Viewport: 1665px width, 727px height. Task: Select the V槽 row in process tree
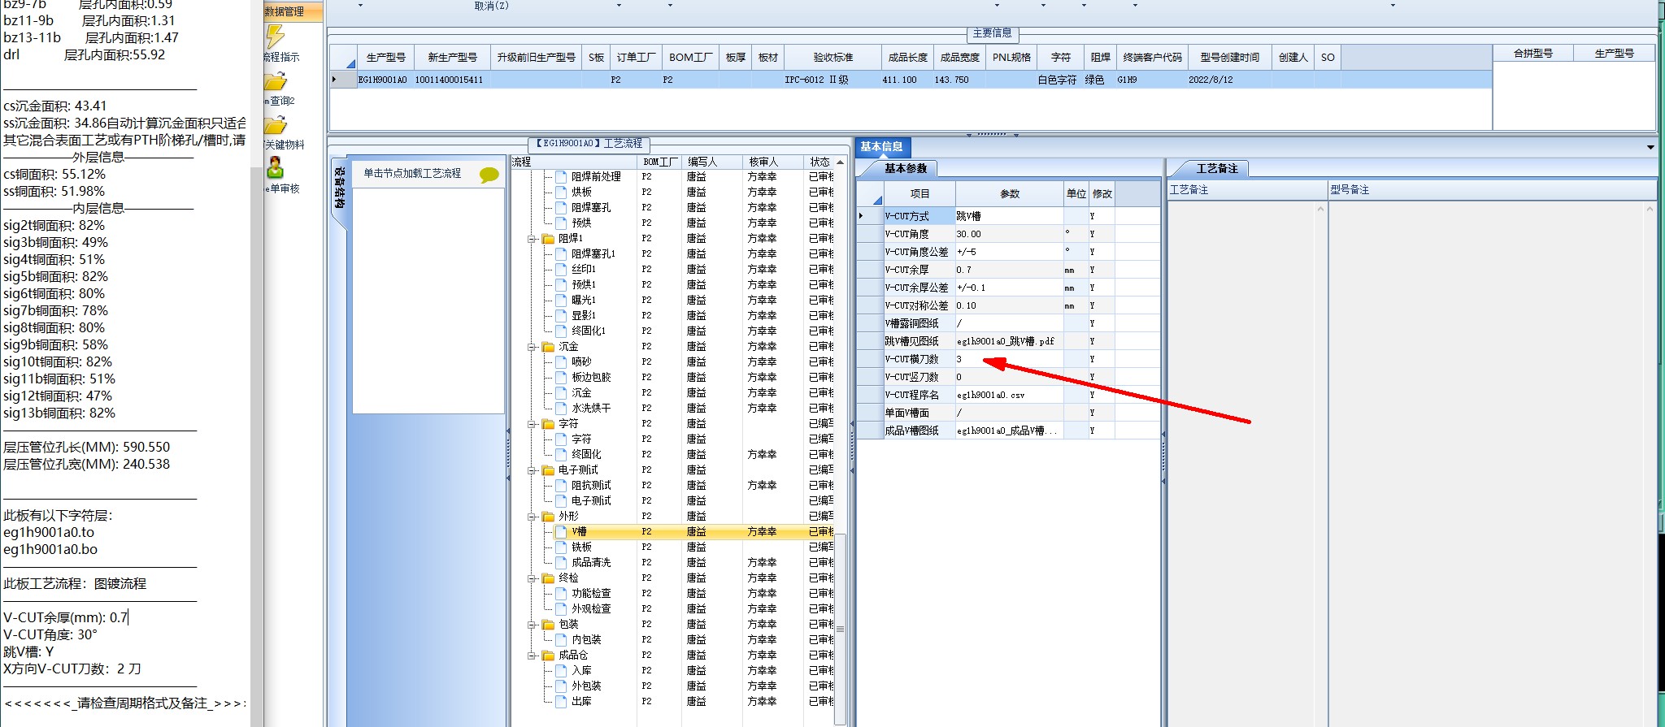tap(695, 531)
